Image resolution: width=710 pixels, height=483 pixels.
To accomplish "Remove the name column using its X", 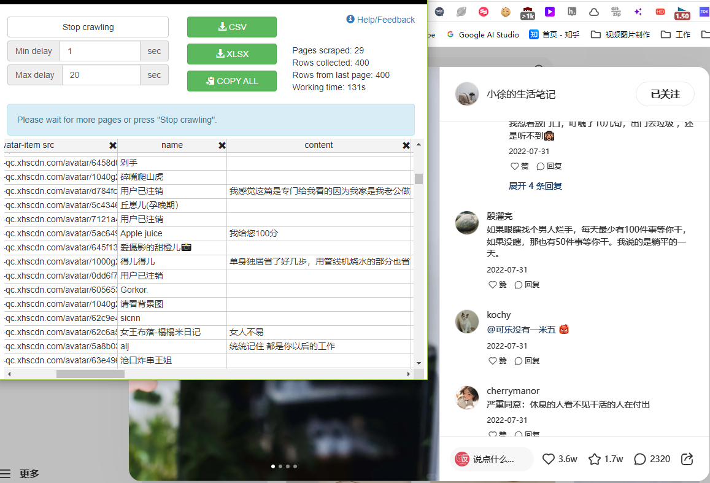I will [222, 145].
